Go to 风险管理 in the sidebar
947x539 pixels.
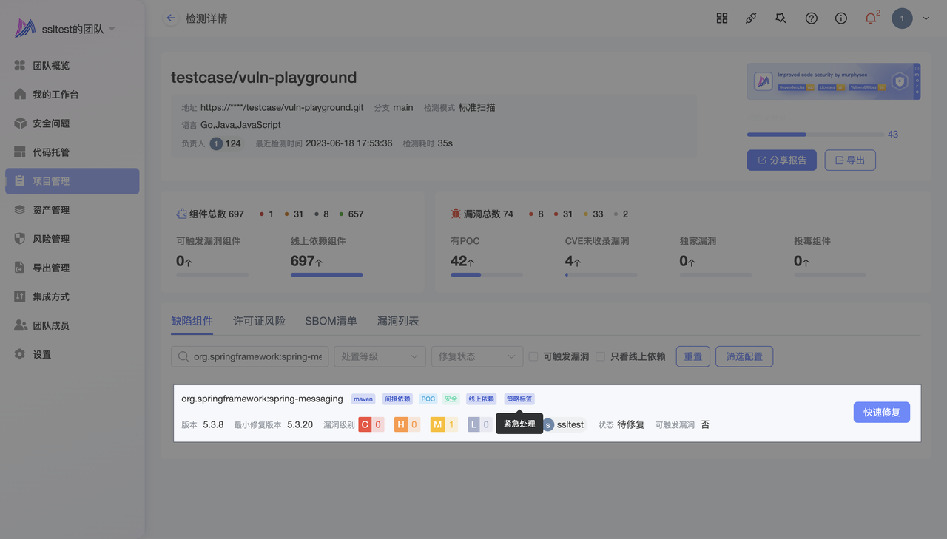point(50,239)
